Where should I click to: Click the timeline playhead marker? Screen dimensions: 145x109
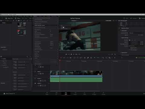click(60, 60)
